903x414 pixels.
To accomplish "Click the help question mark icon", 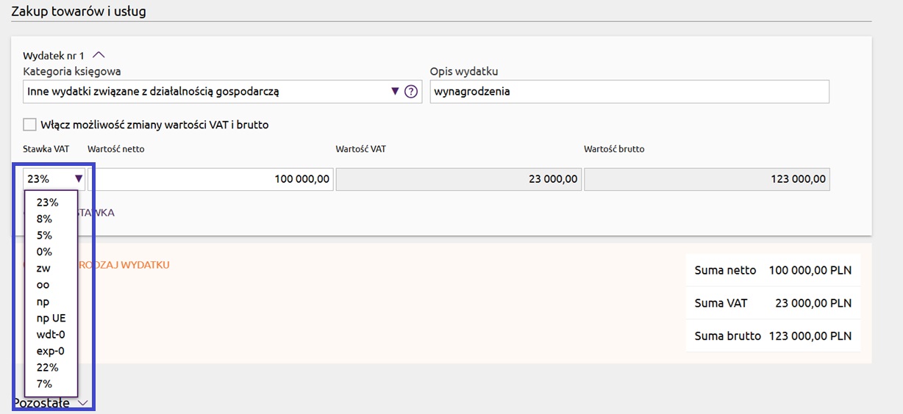I will pyautogui.click(x=411, y=92).
